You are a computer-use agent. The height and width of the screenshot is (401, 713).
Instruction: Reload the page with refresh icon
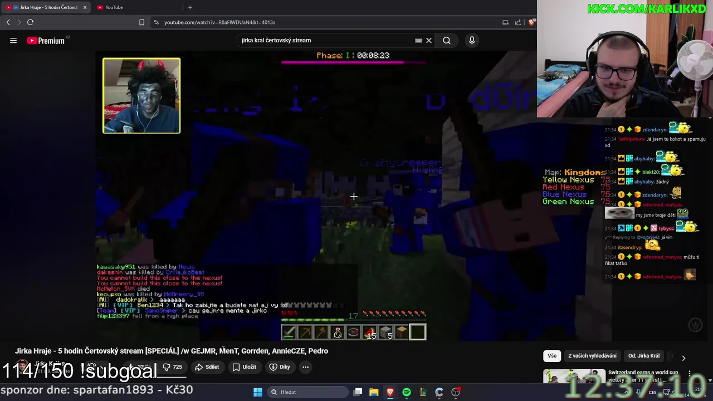(x=30, y=22)
